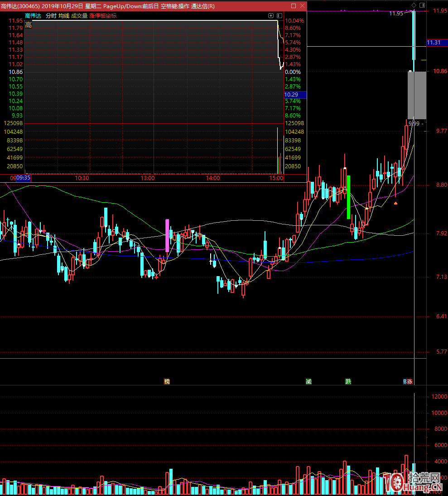
Task: Click the green 跌 event marker
Action: coord(348,382)
